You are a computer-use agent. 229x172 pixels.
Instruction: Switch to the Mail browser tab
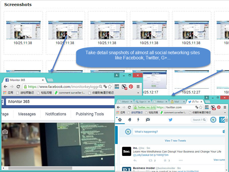(177, 101)
